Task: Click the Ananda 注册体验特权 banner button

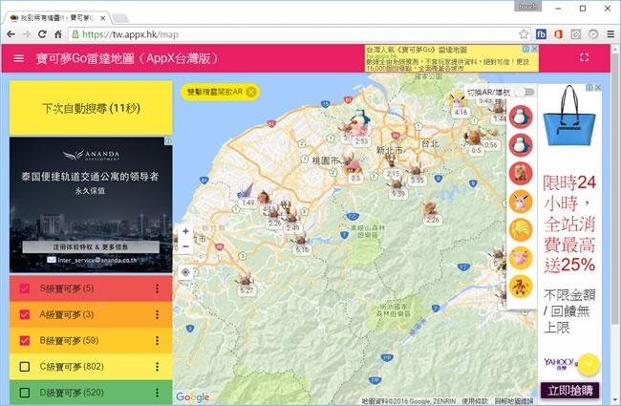Action: click(x=91, y=246)
